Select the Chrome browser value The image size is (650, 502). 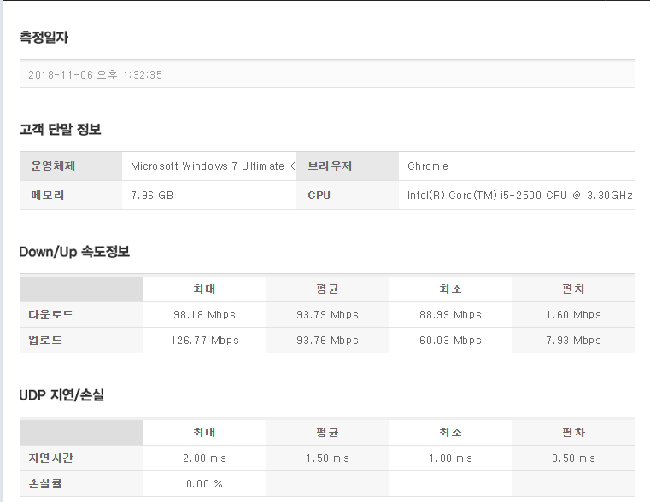(428, 166)
